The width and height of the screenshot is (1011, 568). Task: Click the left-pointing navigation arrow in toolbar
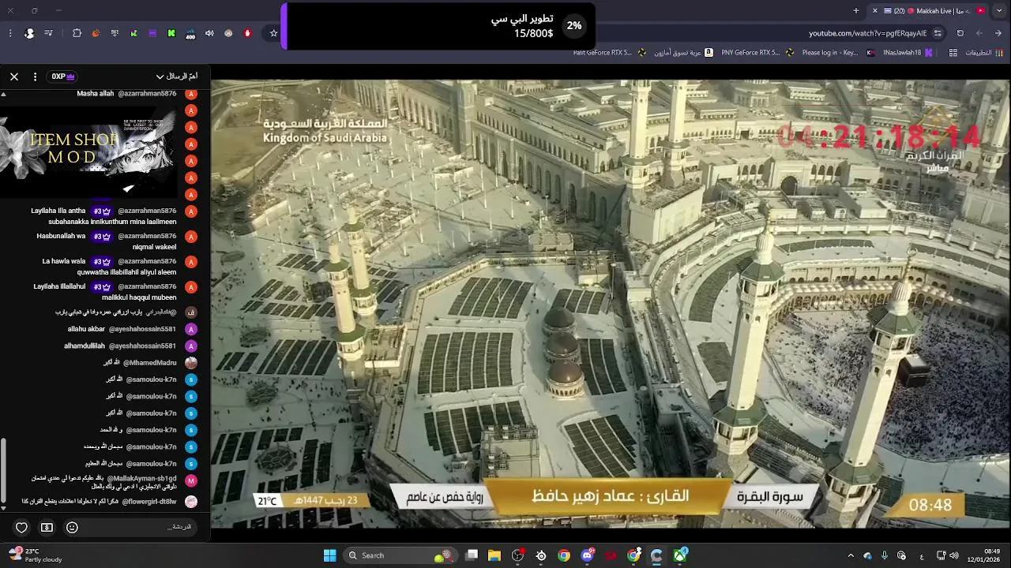979,33
